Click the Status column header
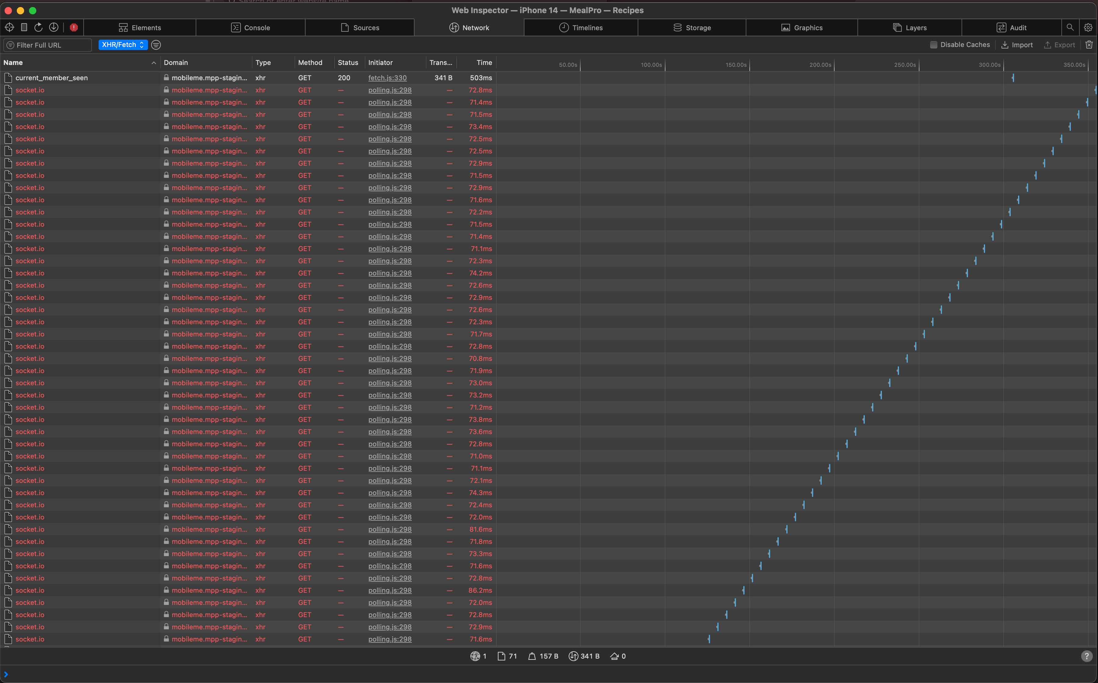This screenshot has width=1098, height=683. click(349, 63)
